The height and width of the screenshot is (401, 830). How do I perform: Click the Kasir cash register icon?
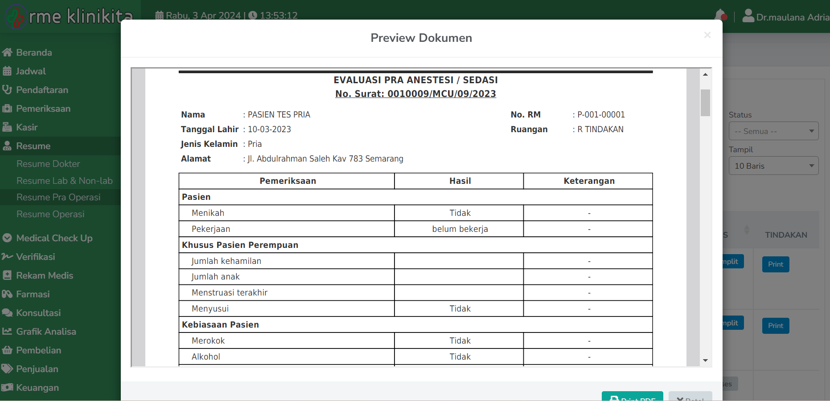pos(7,127)
